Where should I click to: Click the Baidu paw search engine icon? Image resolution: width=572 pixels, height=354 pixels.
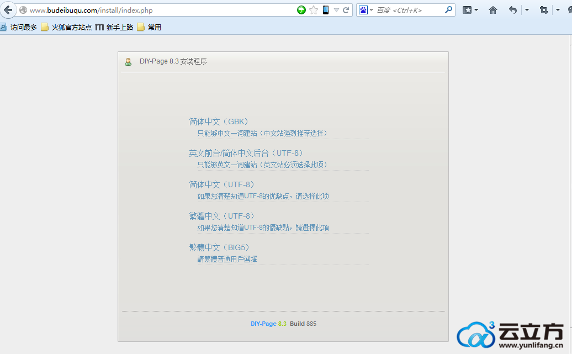coord(363,10)
